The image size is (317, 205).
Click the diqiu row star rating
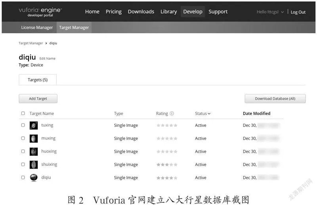click(x=167, y=178)
